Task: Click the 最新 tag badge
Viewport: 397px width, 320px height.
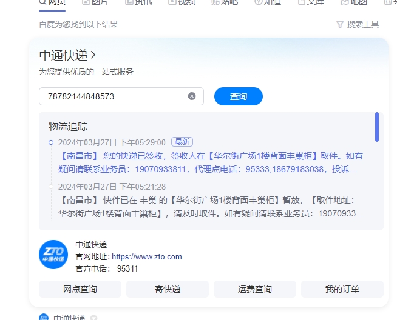Action: click(x=182, y=142)
